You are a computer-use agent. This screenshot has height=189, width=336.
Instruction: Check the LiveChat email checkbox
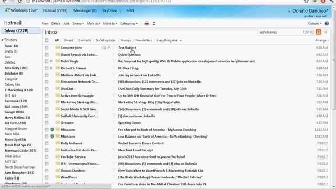click(47, 89)
